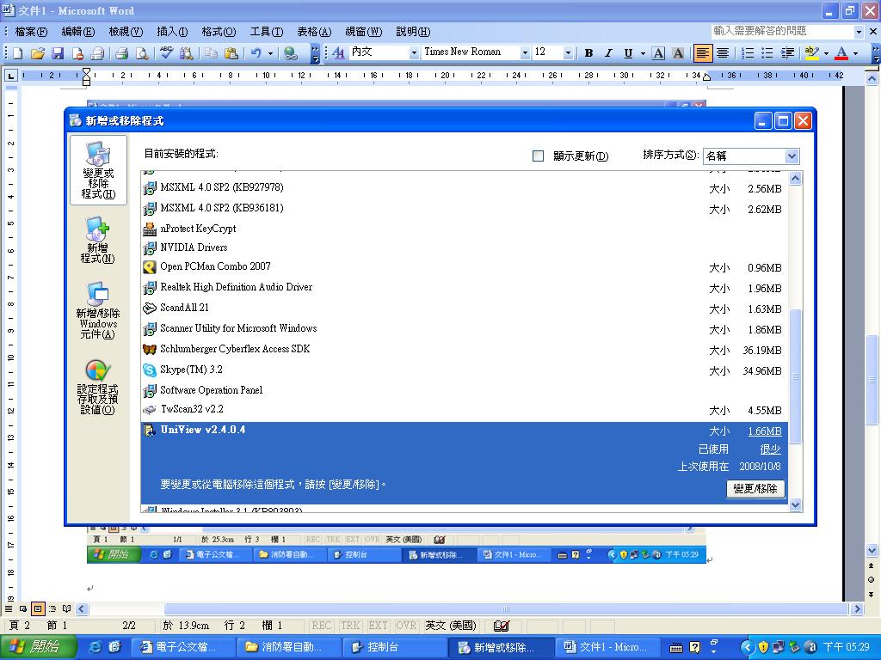881x660 pixels.
Task: Open the font size 12 dropdown
Action: [568, 53]
